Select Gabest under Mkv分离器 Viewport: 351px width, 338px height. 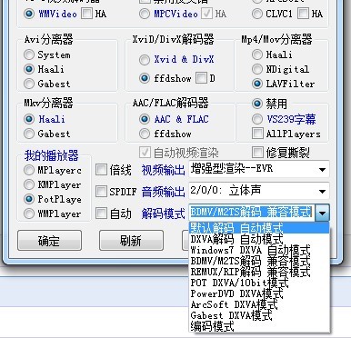(29, 134)
